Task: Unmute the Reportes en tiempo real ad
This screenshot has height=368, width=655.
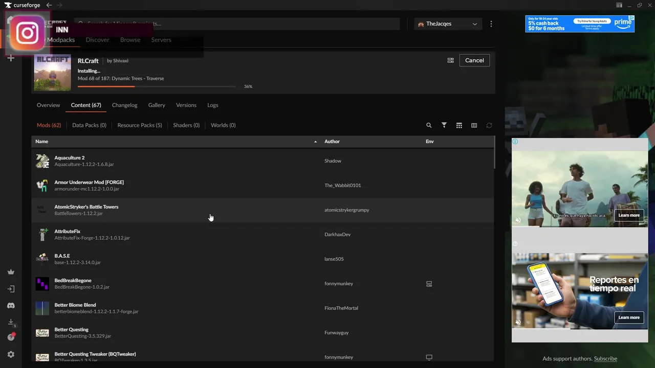Action: coord(518,323)
